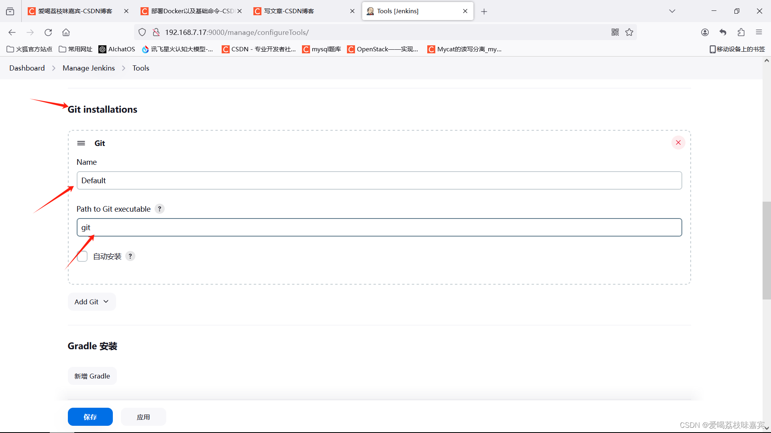The height and width of the screenshot is (433, 771).
Task: Open help for Path to Git executable
Action: pos(159,209)
